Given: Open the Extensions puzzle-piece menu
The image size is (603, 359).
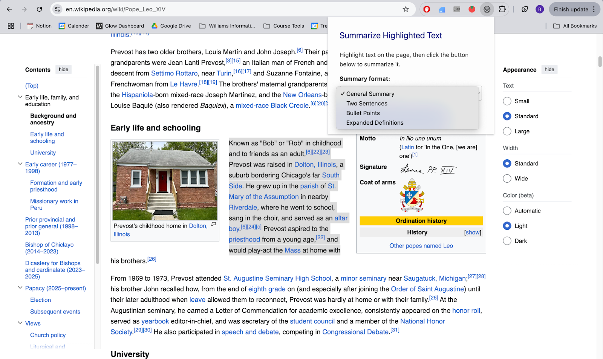Looking at the screenshot, I should coord(502,9).
